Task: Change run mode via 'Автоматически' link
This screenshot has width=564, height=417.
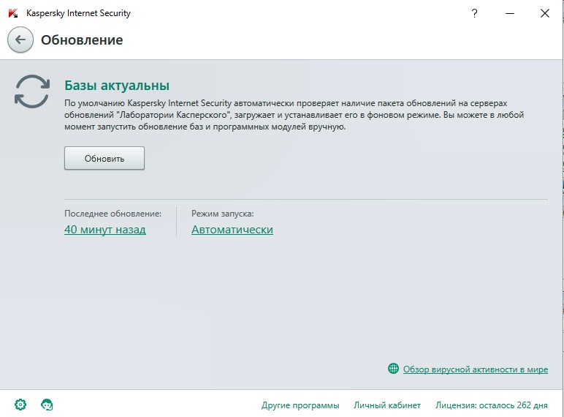Action: 232,230
